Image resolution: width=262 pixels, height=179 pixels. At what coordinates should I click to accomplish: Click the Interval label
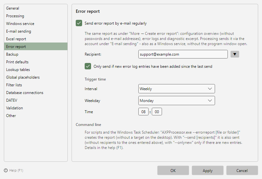[91, 89]
